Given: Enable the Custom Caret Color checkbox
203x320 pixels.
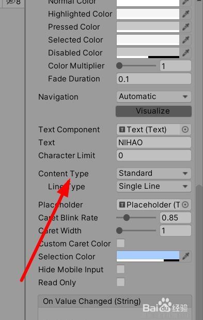Looking at the screenshot, I should 120,243.
